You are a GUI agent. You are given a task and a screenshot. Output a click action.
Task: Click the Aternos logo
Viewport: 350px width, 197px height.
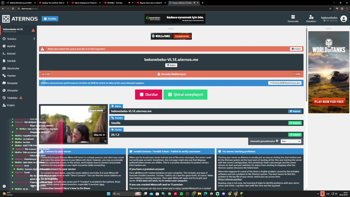tap(20, 19)
